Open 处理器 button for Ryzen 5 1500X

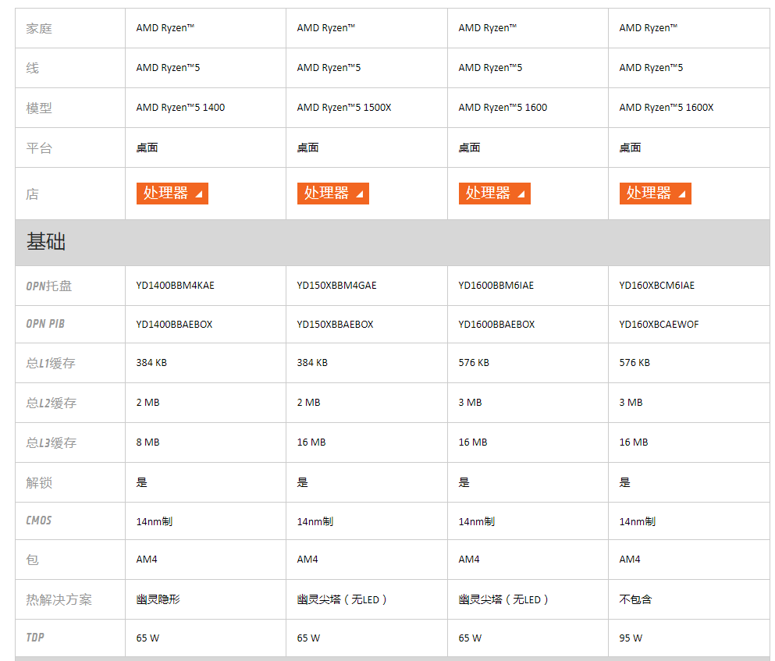[332, 194]
